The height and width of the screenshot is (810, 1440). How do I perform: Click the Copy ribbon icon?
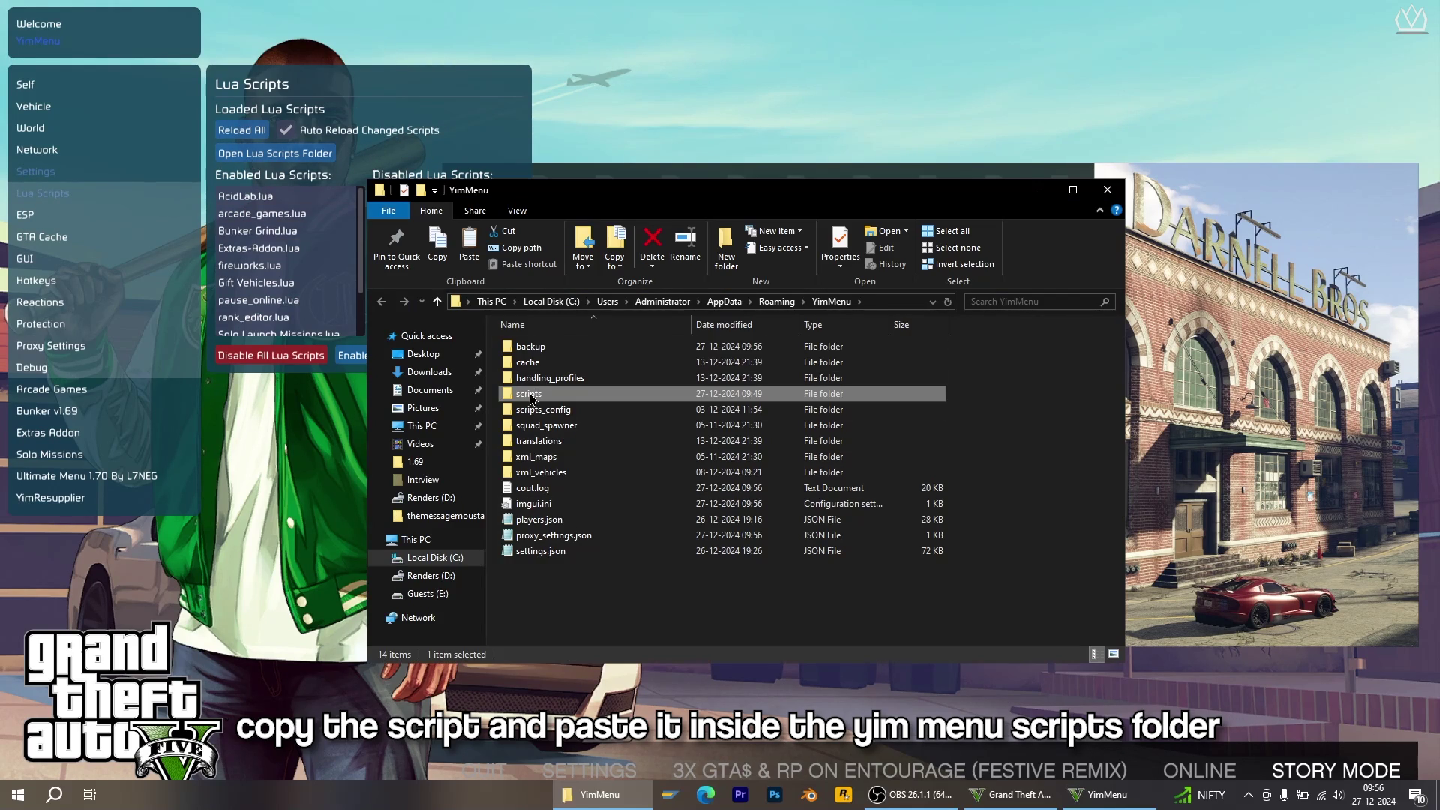(x=437, y=238)
